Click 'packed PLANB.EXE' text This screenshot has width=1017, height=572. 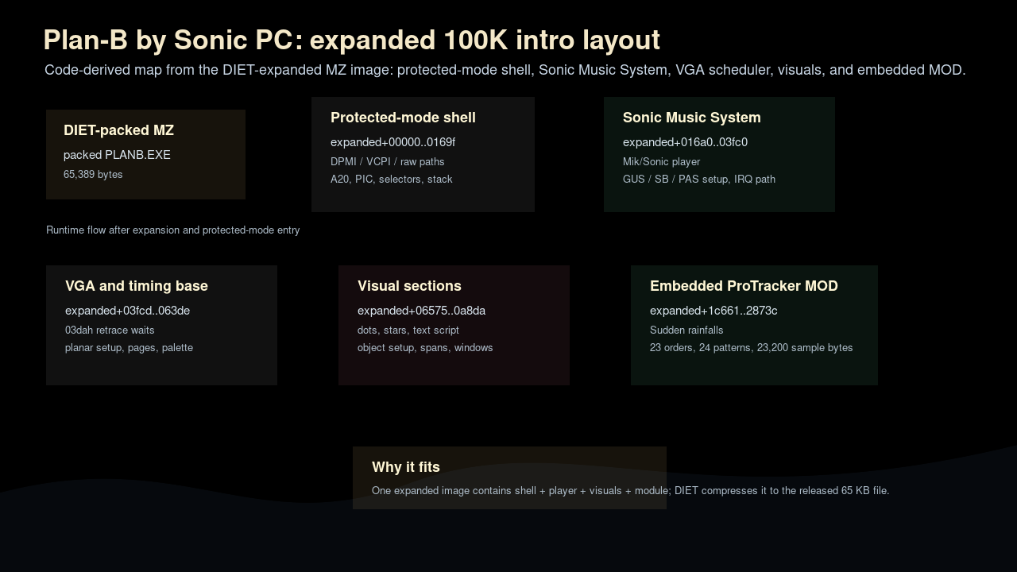pyautogui.click(x=117, y=155)
